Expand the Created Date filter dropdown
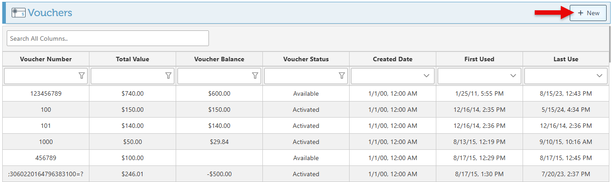The width and height of the screenshot is (612, 182). tap(426, 76)
